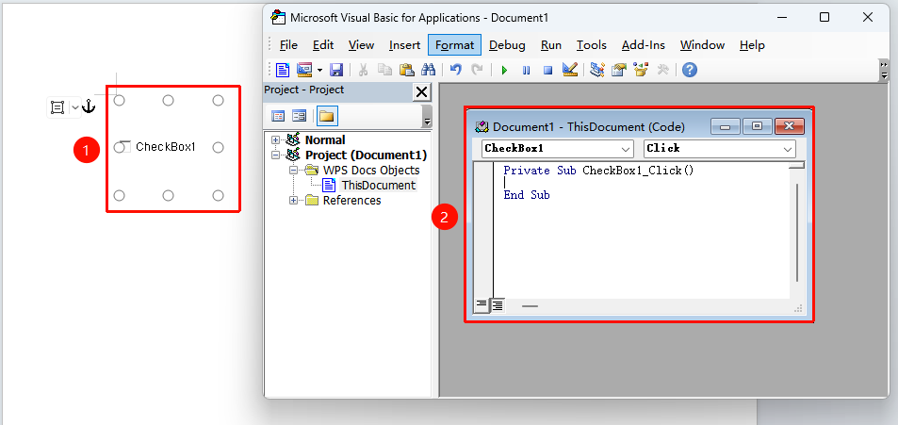This screenshot has height=425, width=898.
Task: Click the Redo arrow icon
Action: [x=477, y=70]
